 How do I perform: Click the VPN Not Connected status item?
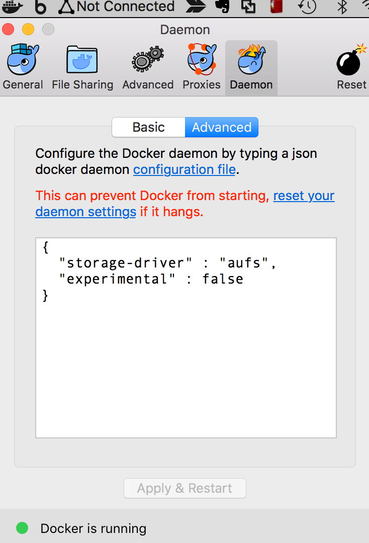117,7
